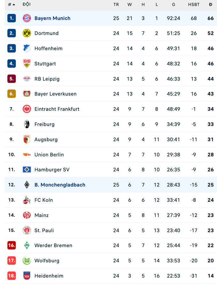
Task: Click the FC Koln crest
Action: pos(27,200)
